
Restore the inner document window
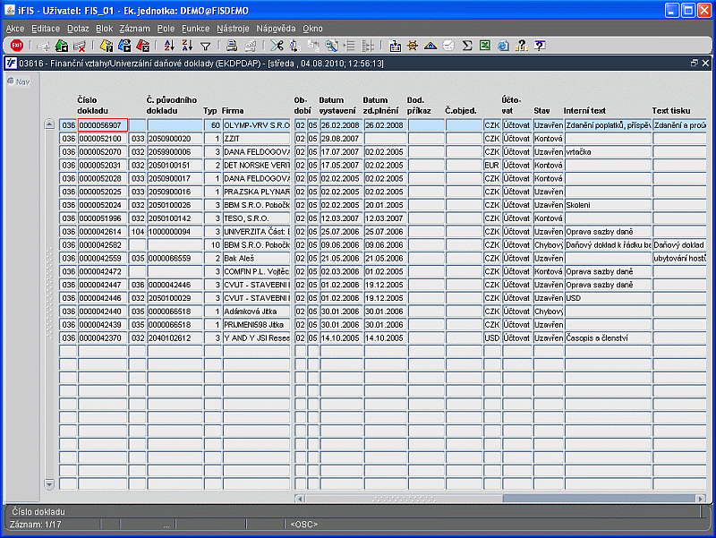pyautogui.click(x=695, y=63)
